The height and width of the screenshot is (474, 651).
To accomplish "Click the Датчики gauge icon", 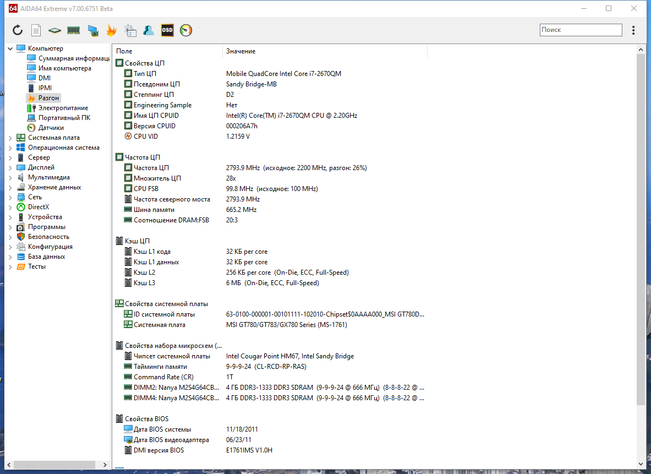I will [x=31, y=128].
